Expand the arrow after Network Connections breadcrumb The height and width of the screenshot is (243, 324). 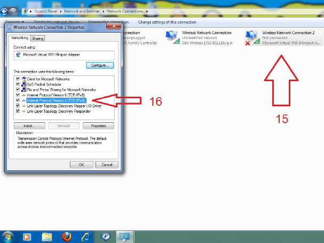pos(147,11)
